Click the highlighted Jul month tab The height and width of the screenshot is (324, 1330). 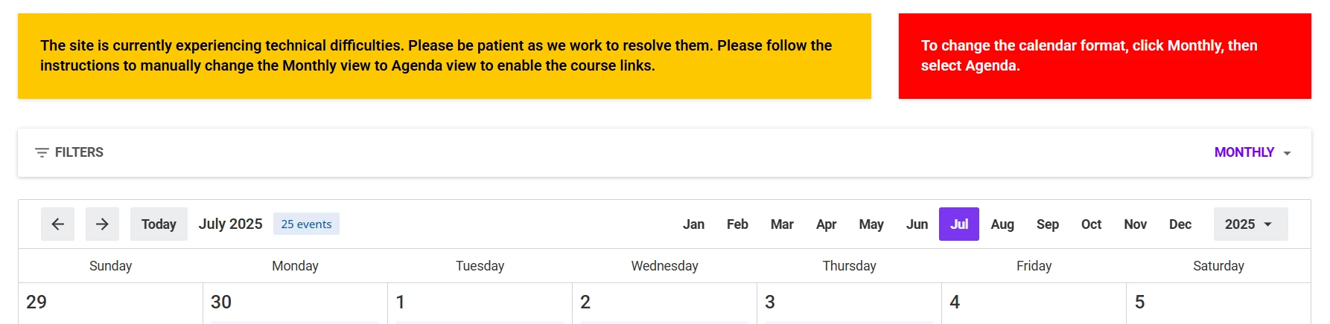[958, 224]
